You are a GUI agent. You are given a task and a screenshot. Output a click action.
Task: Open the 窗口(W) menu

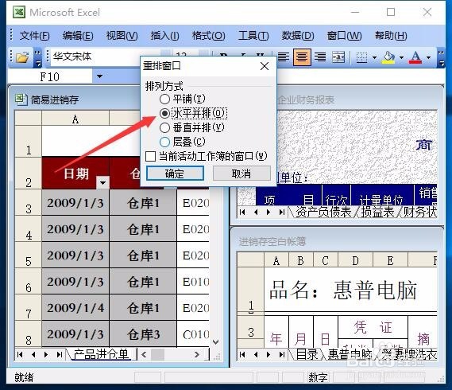[344, 36]
